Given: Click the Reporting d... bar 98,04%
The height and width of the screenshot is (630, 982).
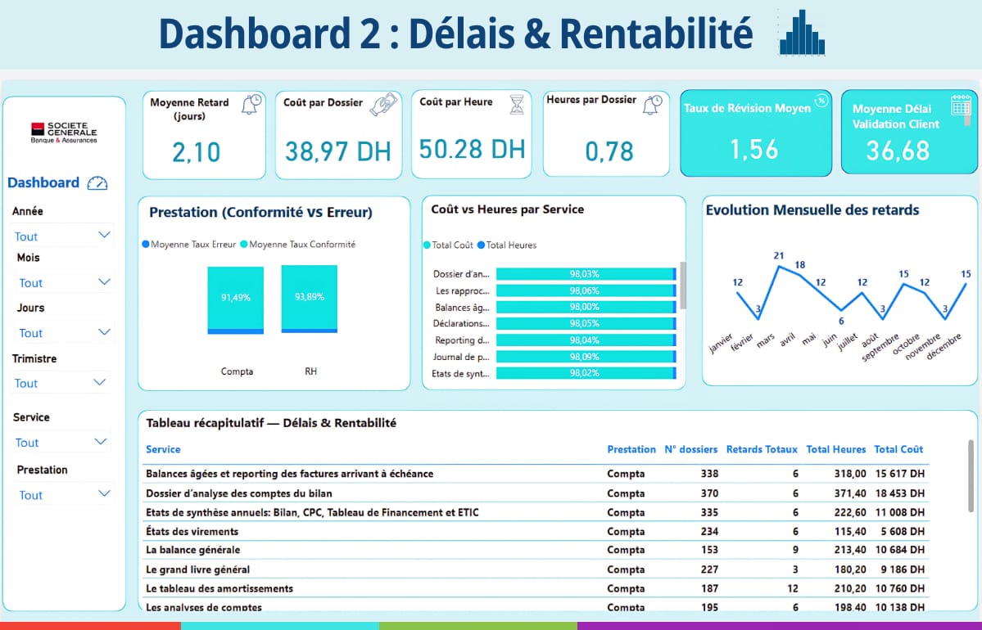Looking at the screenshot, I should pos(586,340).
